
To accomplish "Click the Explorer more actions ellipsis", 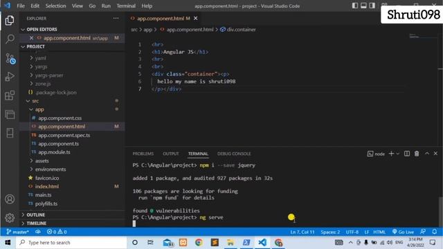I will pyautogui.click(x=116, y=19).
